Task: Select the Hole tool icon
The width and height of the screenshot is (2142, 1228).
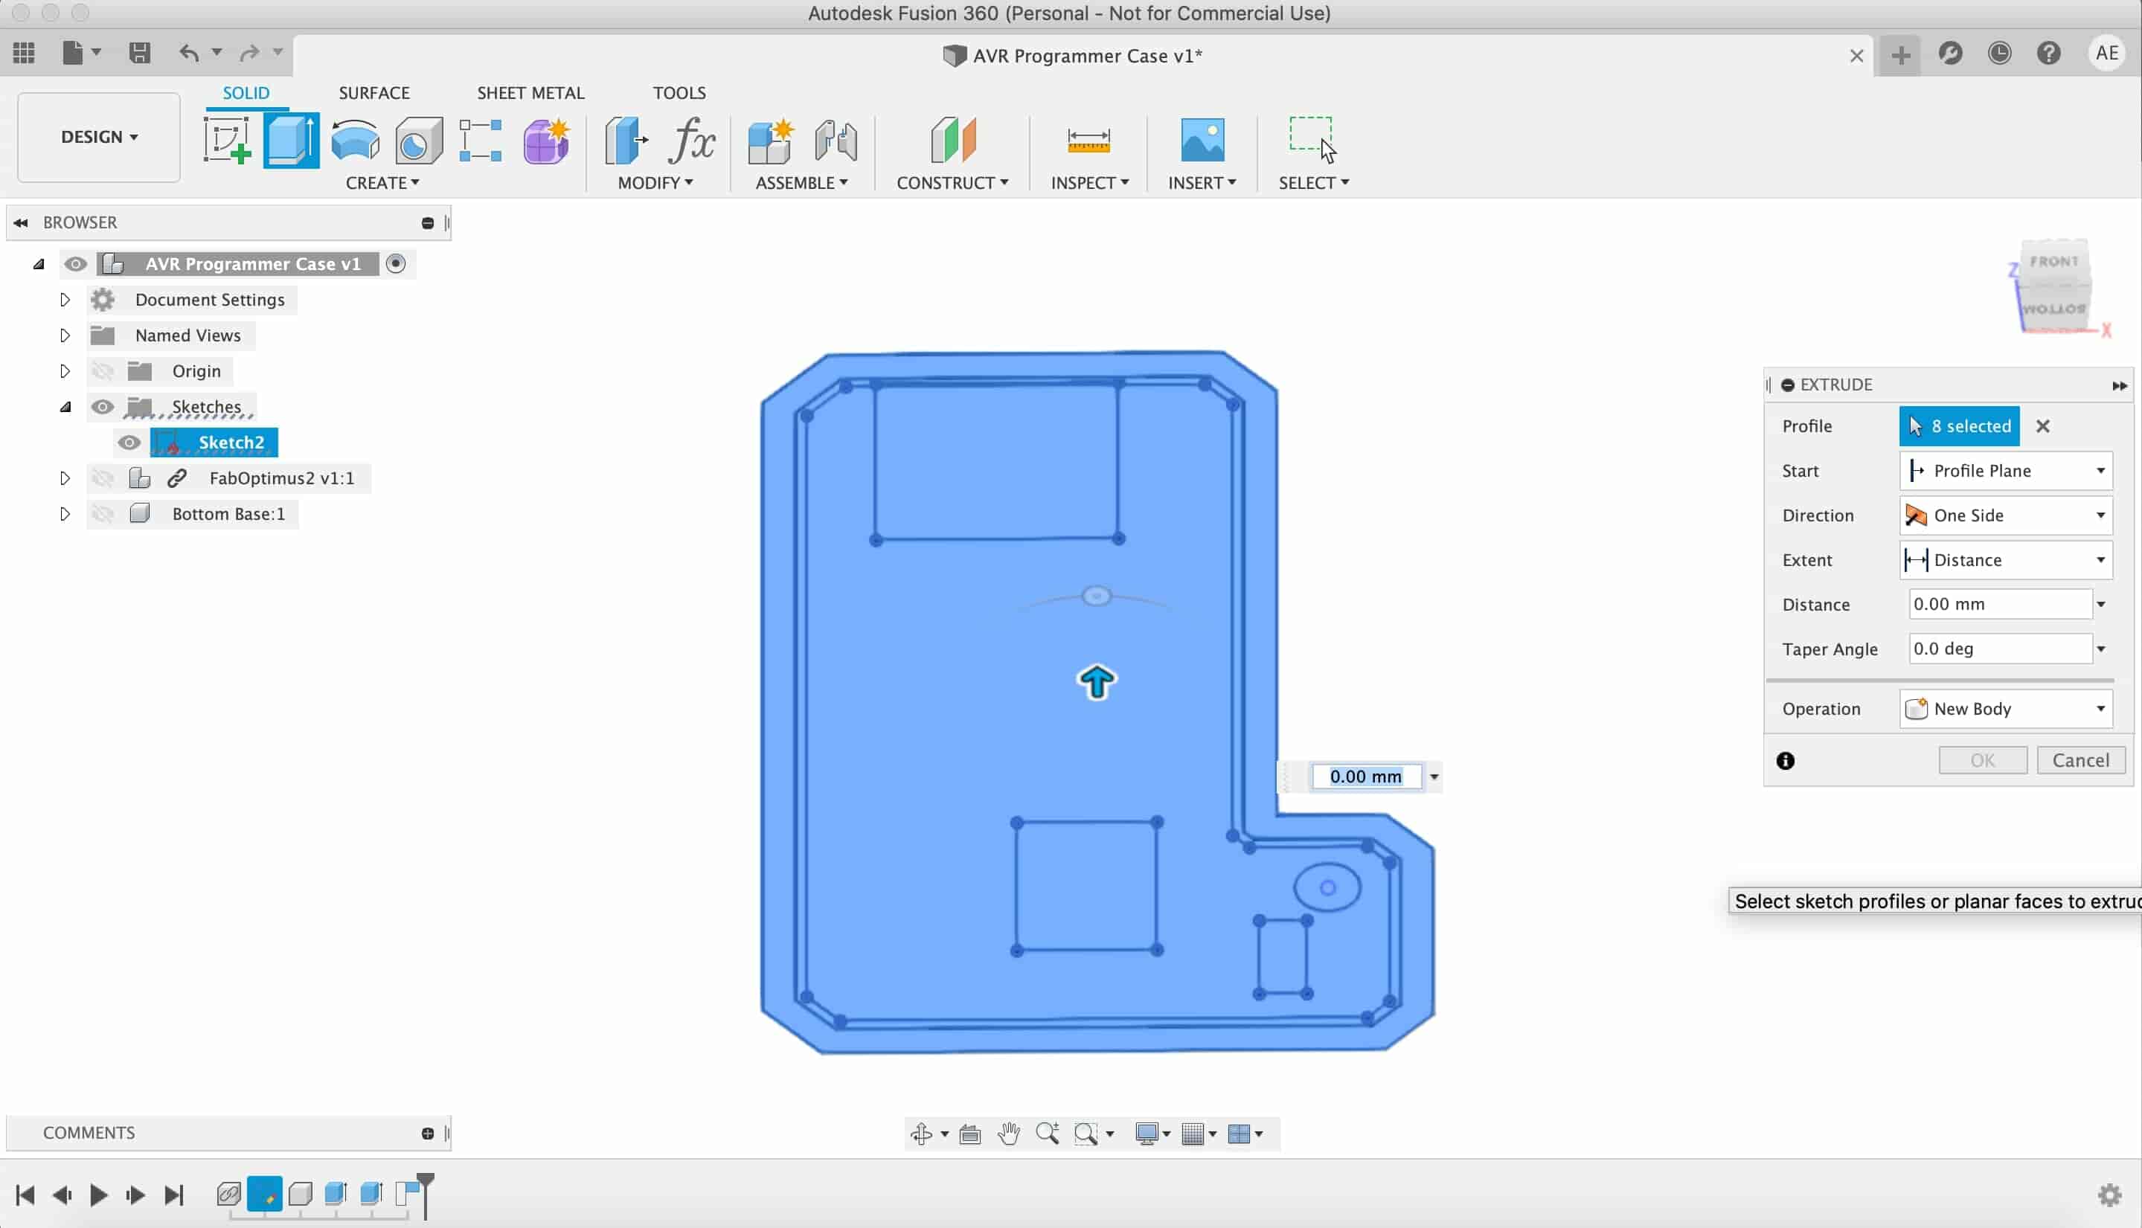Action: pyautogui.click(x=418, y=140)
